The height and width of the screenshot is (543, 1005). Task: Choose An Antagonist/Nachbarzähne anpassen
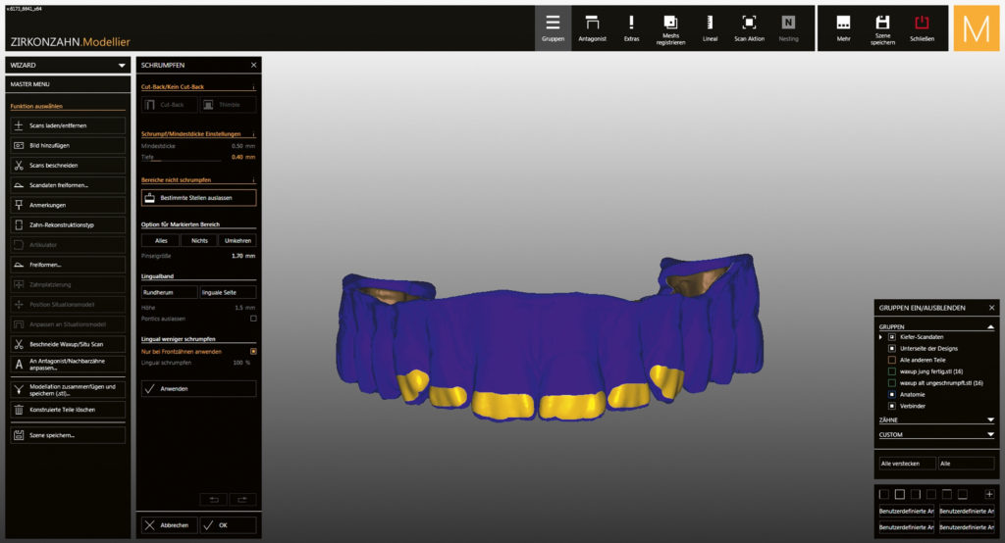click(68, 365)
